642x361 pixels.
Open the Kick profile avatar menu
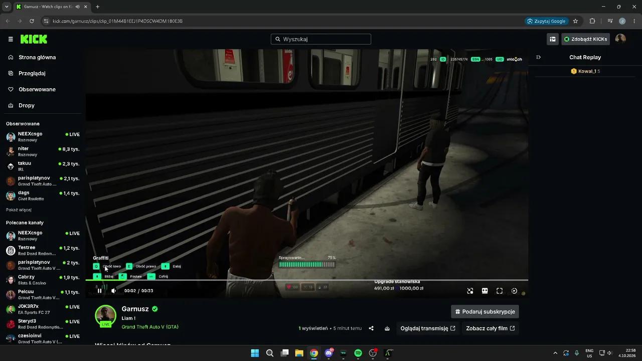620,39
